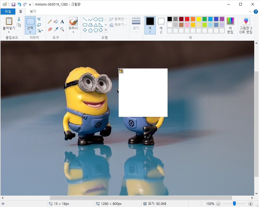Activate the 선택 selection rectangle tool
The width and height of the screenshot is (259, 207).
tap(30, 21)
